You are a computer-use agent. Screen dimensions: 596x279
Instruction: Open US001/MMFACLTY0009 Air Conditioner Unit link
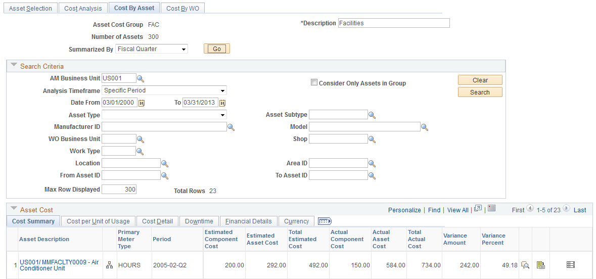tap(59, 265)
